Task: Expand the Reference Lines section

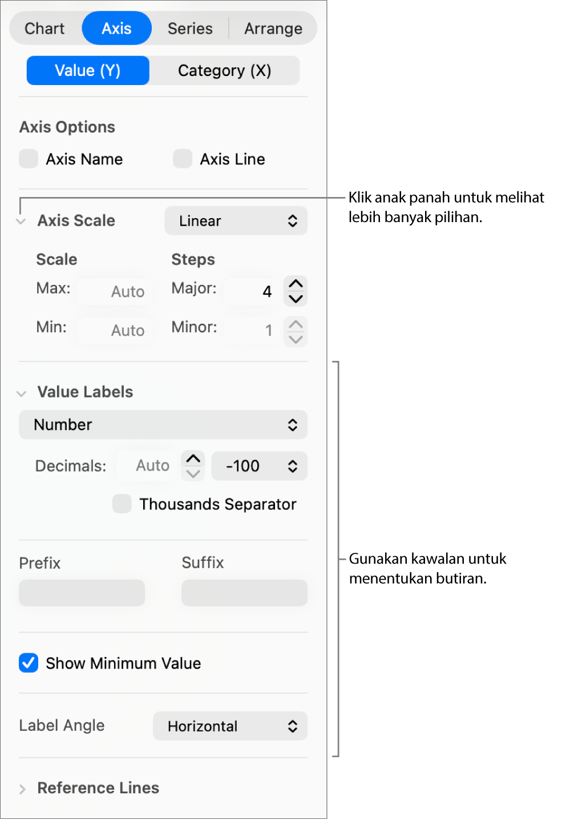Action: click(x=22, y=789)
